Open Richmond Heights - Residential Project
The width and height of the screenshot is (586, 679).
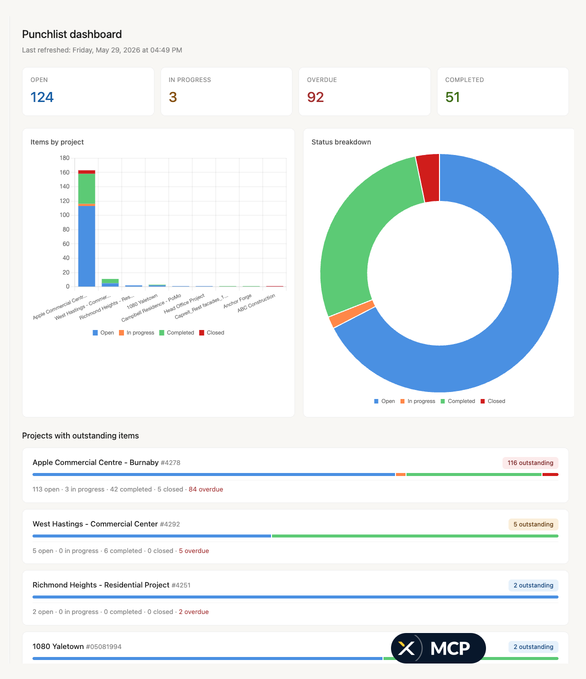[295, 597]
